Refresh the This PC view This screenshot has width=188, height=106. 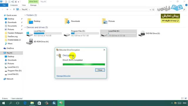[x=153, y=10]
